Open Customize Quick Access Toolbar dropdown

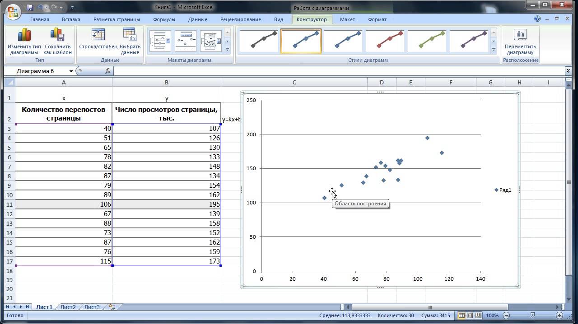72,8
